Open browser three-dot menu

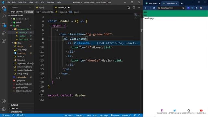205,8
